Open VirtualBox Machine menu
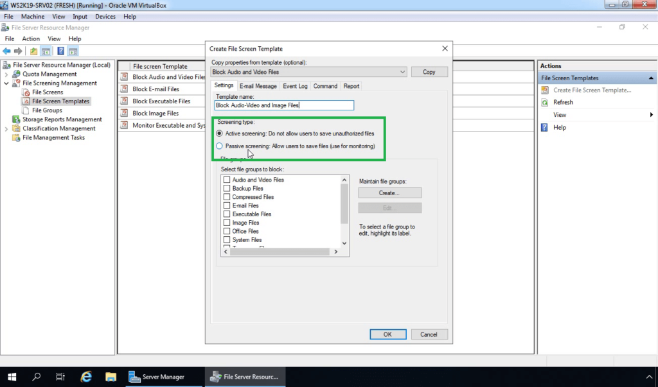Image resolution: width=658 pixels, height=387 pixels. (x=33, y=16)
